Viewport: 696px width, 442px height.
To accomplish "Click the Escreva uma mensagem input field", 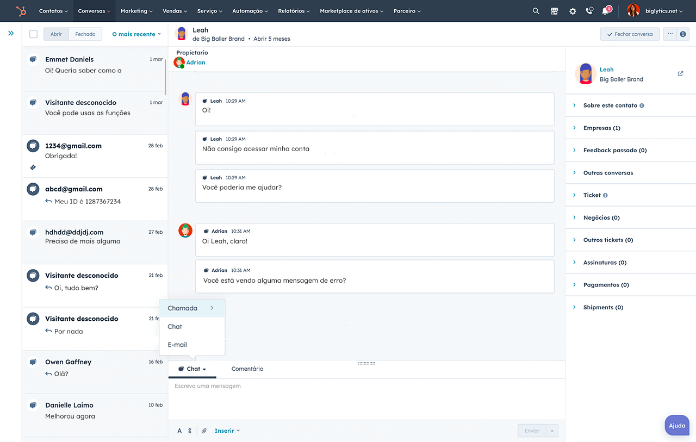I will tap(366, 399).
